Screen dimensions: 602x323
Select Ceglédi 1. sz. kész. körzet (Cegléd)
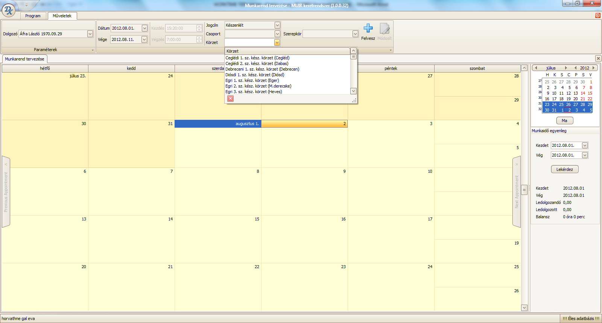[x=287, y=58]
